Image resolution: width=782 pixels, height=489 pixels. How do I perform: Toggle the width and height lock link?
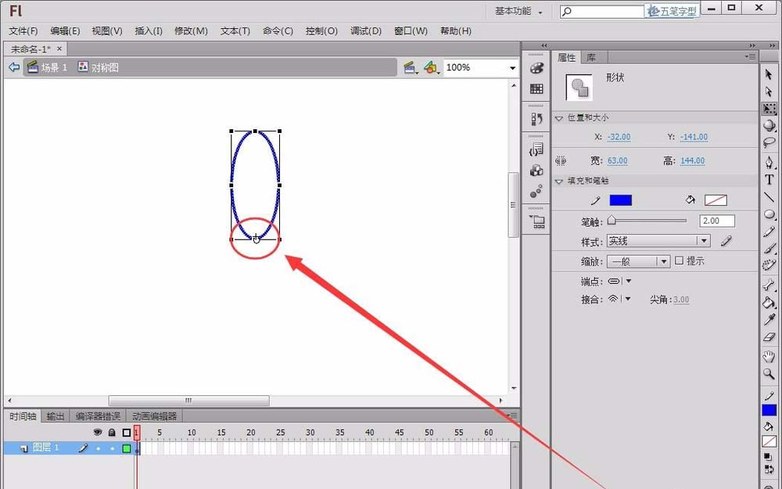[x=561, y=160]
